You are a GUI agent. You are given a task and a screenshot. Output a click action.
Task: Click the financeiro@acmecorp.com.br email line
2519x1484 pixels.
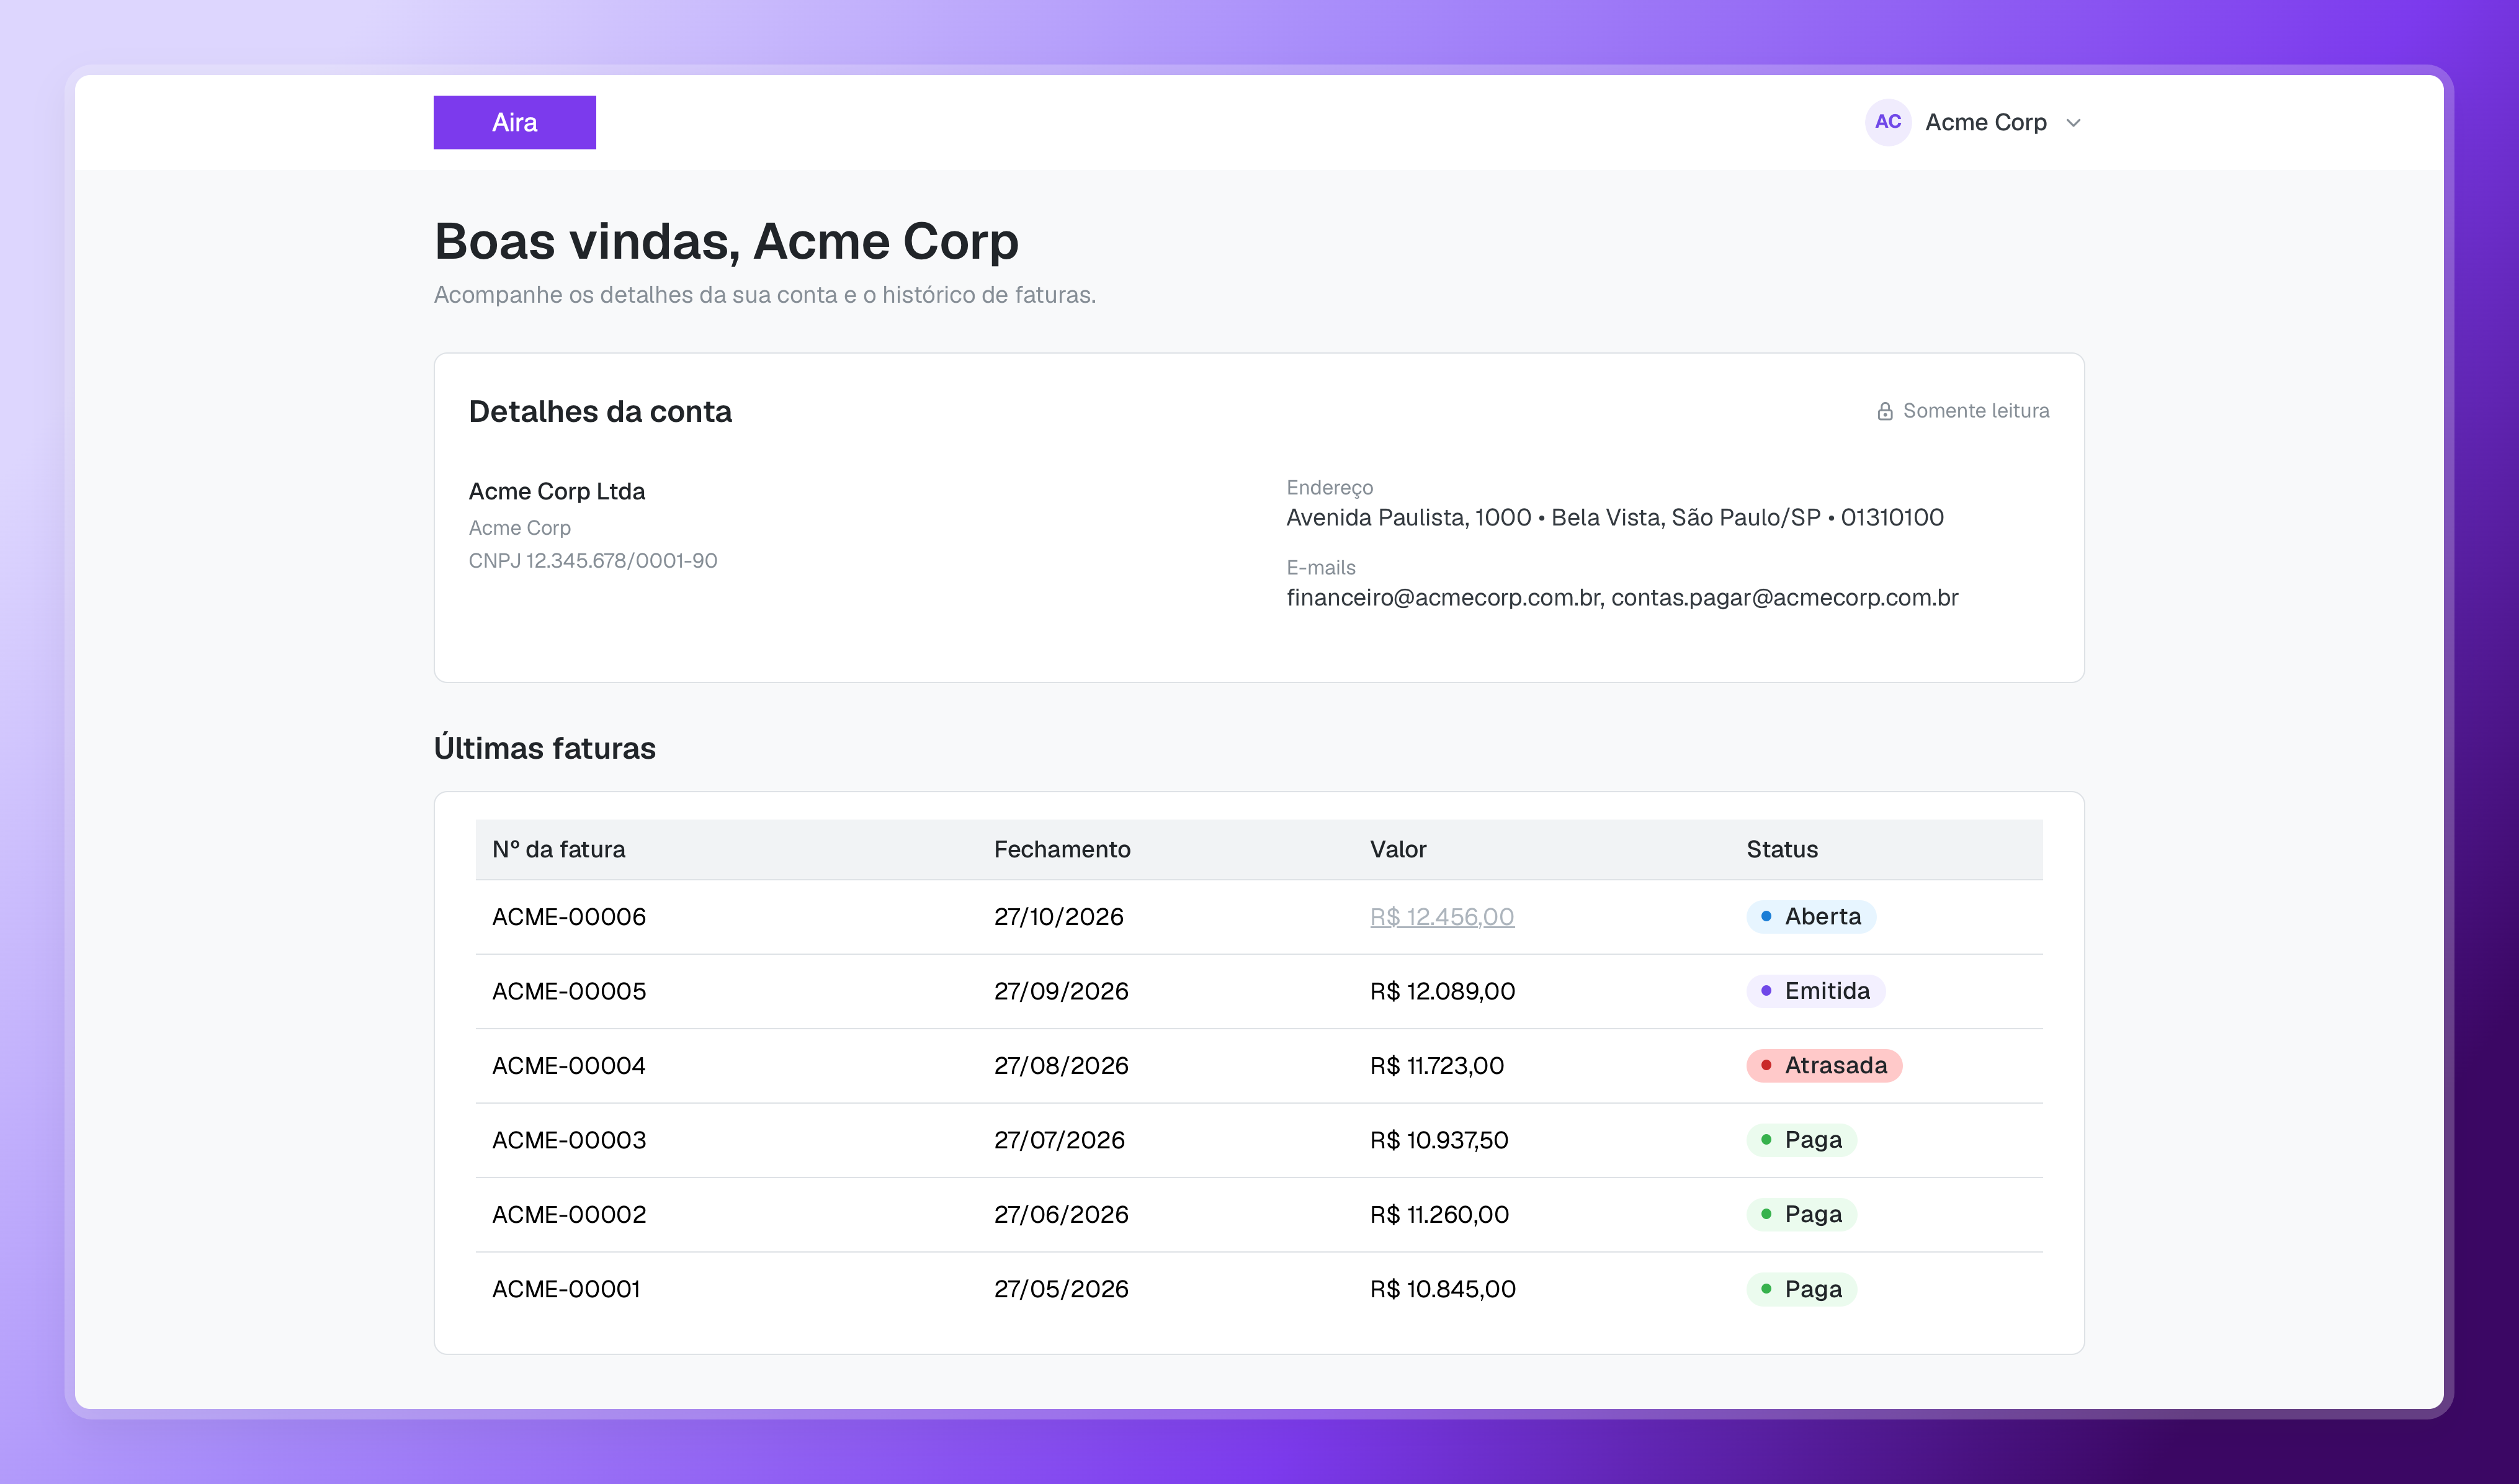pyautogui.click(x=1622, y=597)
